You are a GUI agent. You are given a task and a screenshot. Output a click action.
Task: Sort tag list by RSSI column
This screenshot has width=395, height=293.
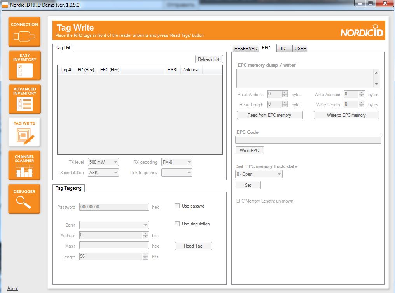click(173, 70)
